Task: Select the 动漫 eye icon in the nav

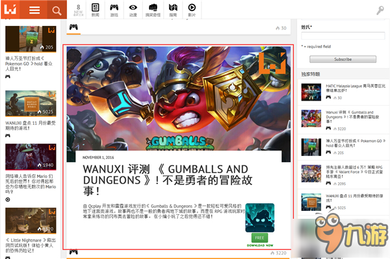Action: tap(133, 10)
